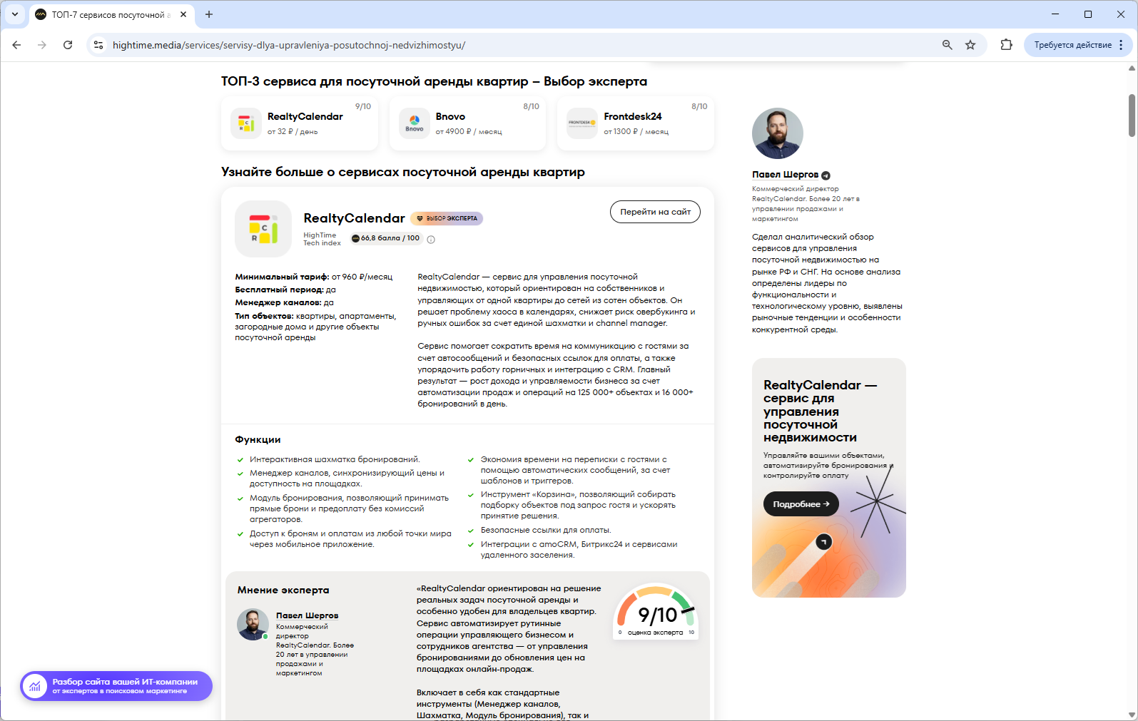
Task: Click info icon next to 66,8 балла score
Action: [x=431, y=240]
